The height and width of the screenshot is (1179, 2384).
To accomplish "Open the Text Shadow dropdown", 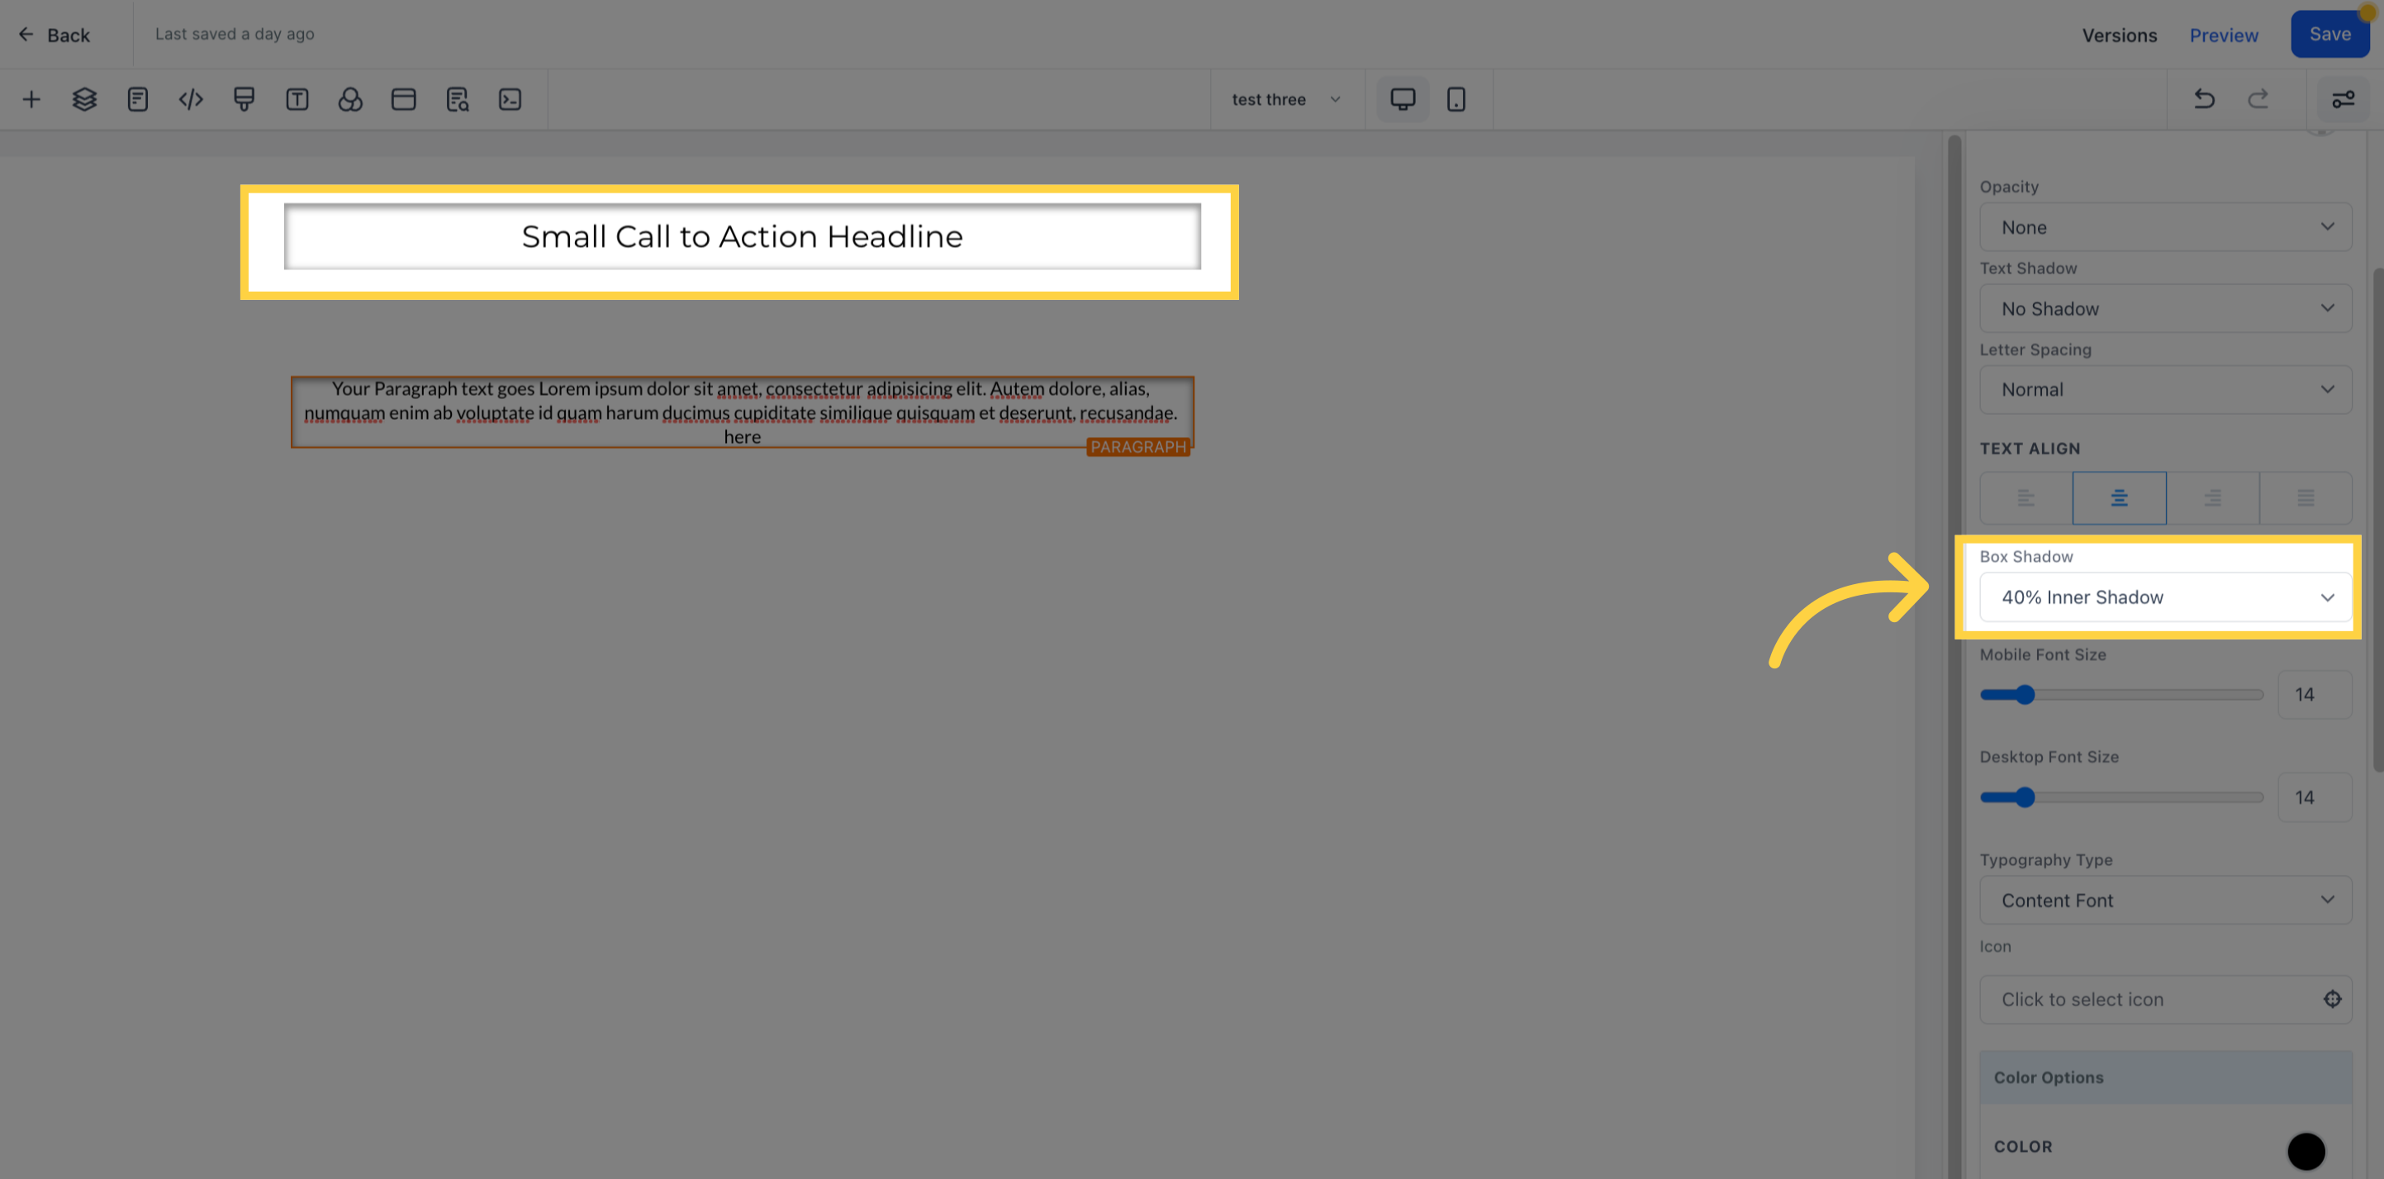I will pyautogui.click(x=2163, y=308).
